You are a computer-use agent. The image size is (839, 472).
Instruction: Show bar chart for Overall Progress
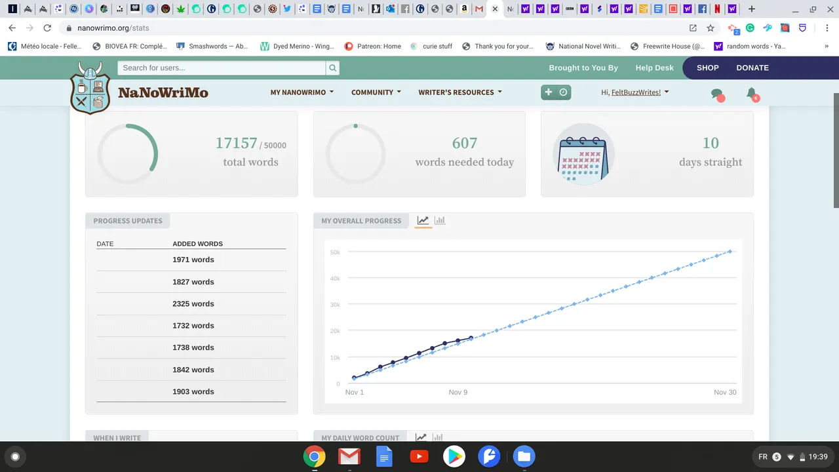[x=440, y=221]
